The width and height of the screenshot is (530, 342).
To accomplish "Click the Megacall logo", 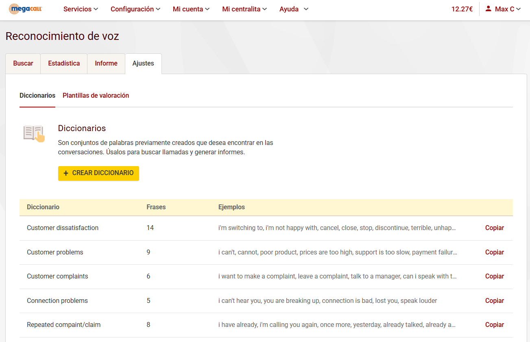I will coord(26,9).
